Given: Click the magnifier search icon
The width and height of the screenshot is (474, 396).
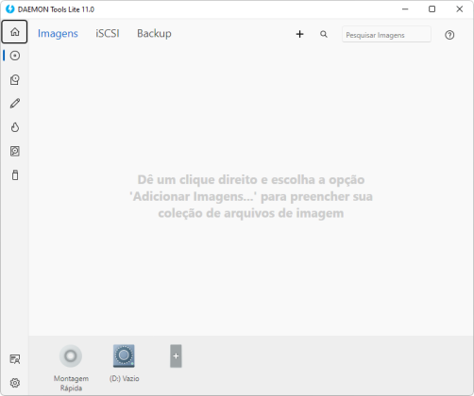Looking at the screenshot, I should (324, 34).
